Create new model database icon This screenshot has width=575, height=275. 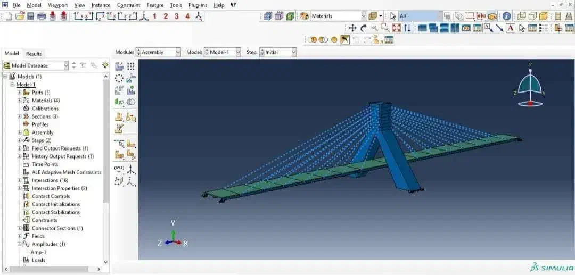tap(9, 16)
